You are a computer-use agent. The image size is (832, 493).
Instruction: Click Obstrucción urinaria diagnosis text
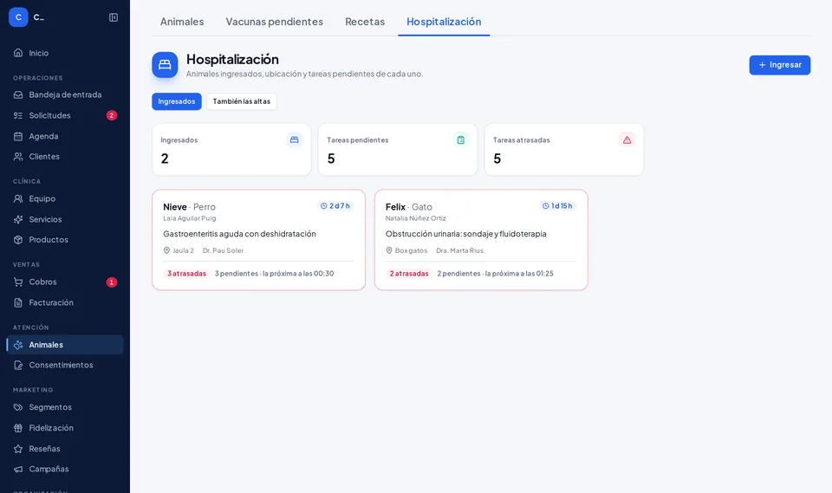(466, 233)
